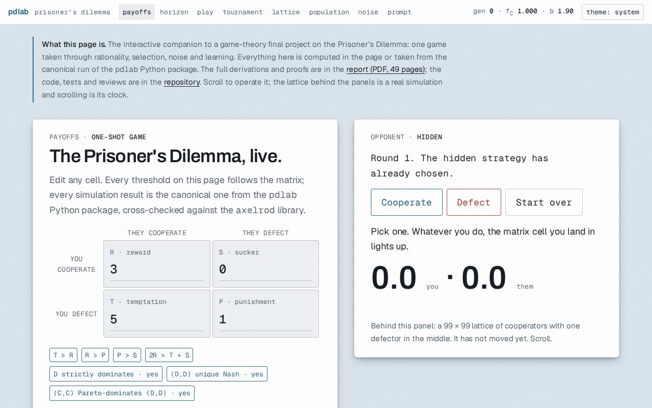Click the 'The Prisoner's Dilemma, live.' heading
Screen dimensions: 652x408
click(166, 156)
